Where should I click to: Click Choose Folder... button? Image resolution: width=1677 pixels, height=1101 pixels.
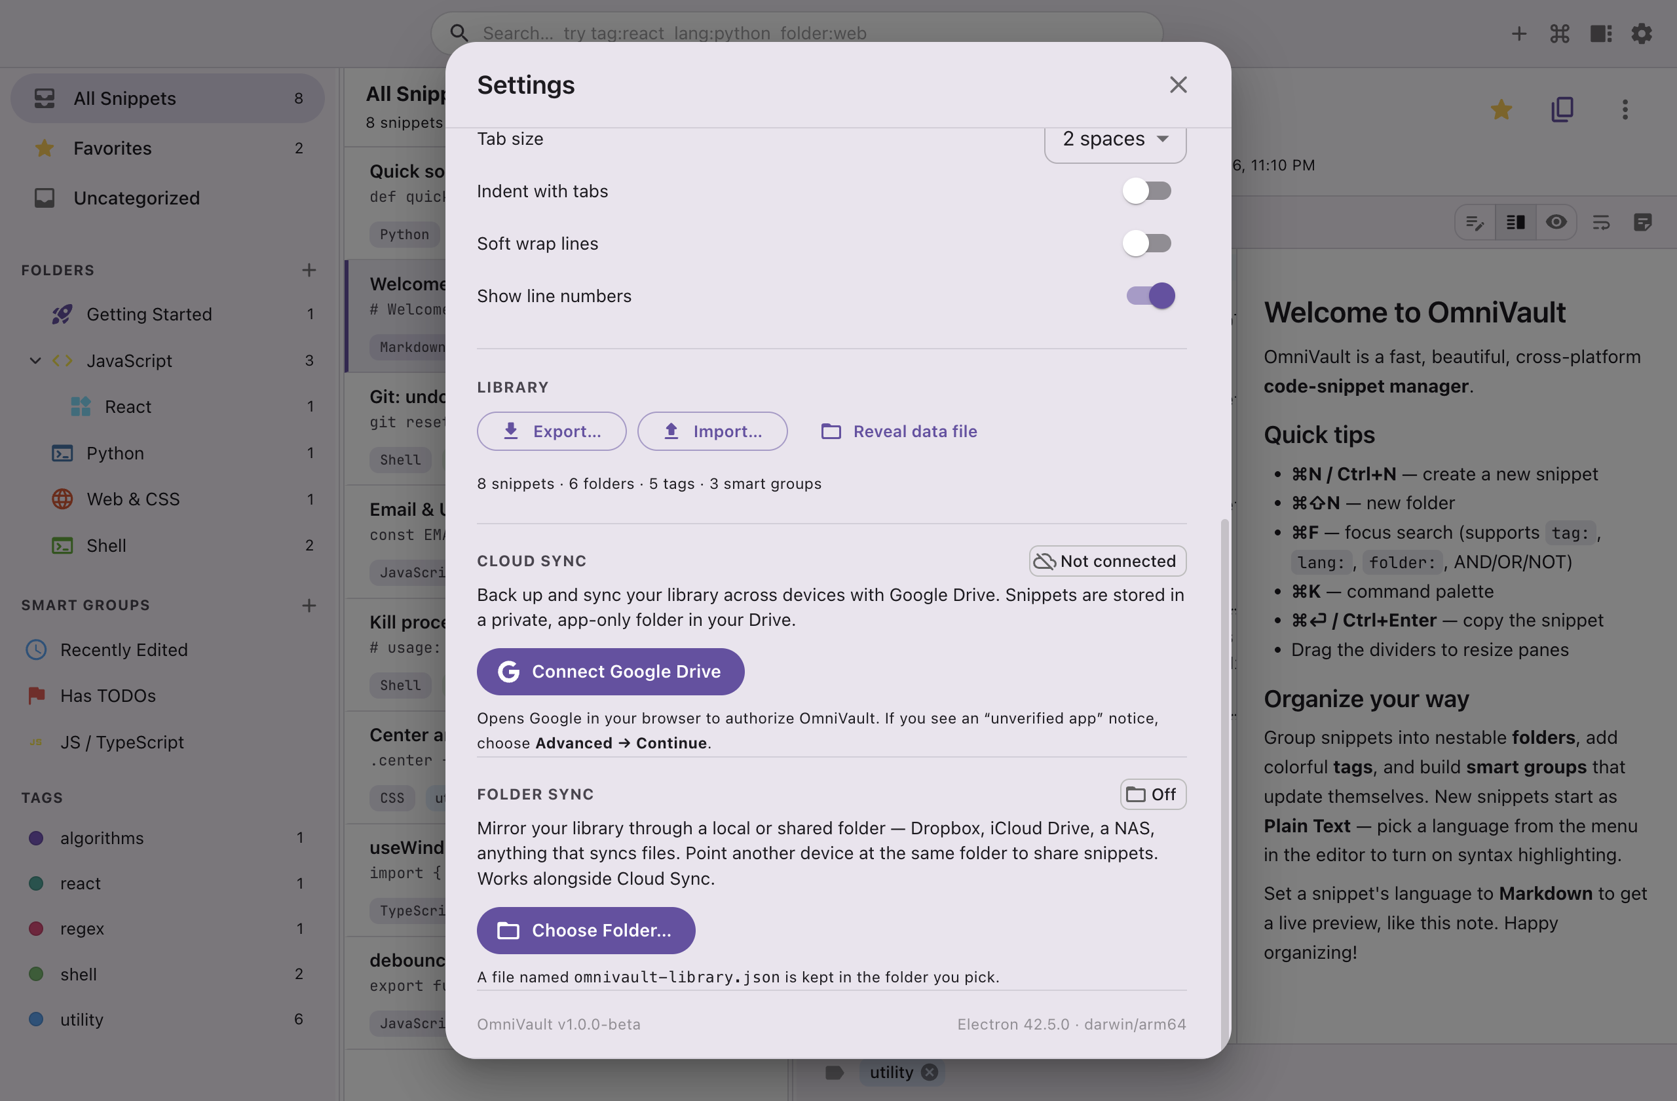point(586,931)
